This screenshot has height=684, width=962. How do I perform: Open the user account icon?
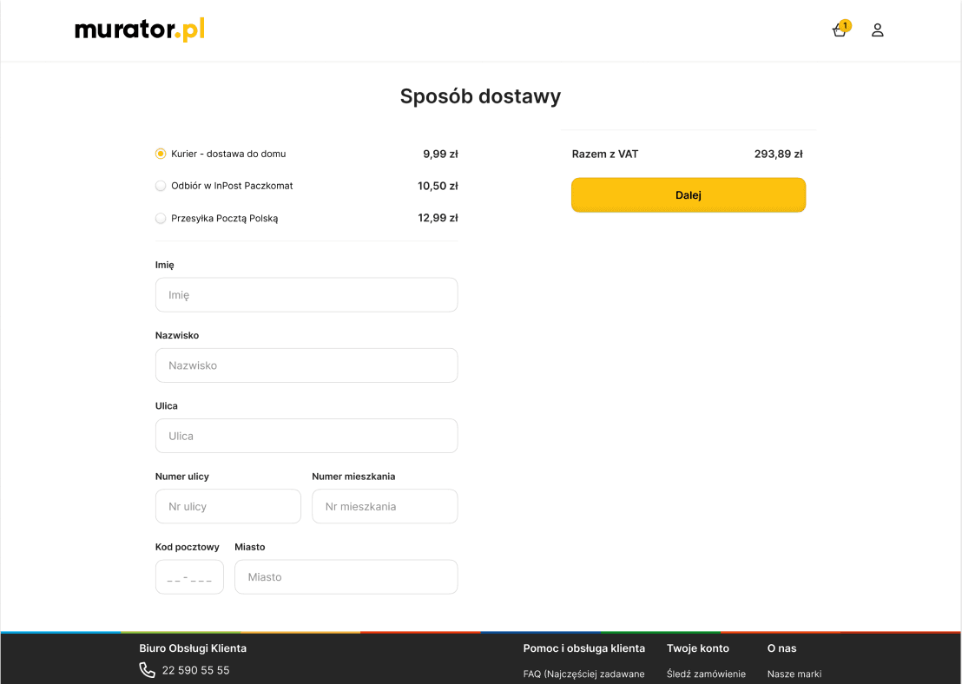pyautogui.click(x=878, y=30)
